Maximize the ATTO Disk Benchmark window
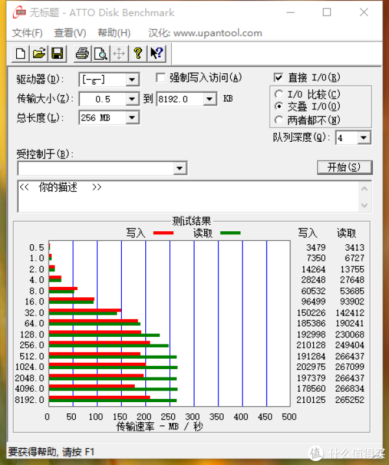 (x=327, y=12)
